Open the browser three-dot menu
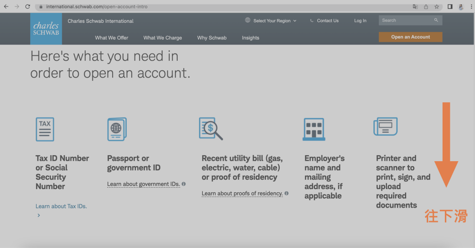The width and height of the screenshot is (475, 248). pos(471,7)
